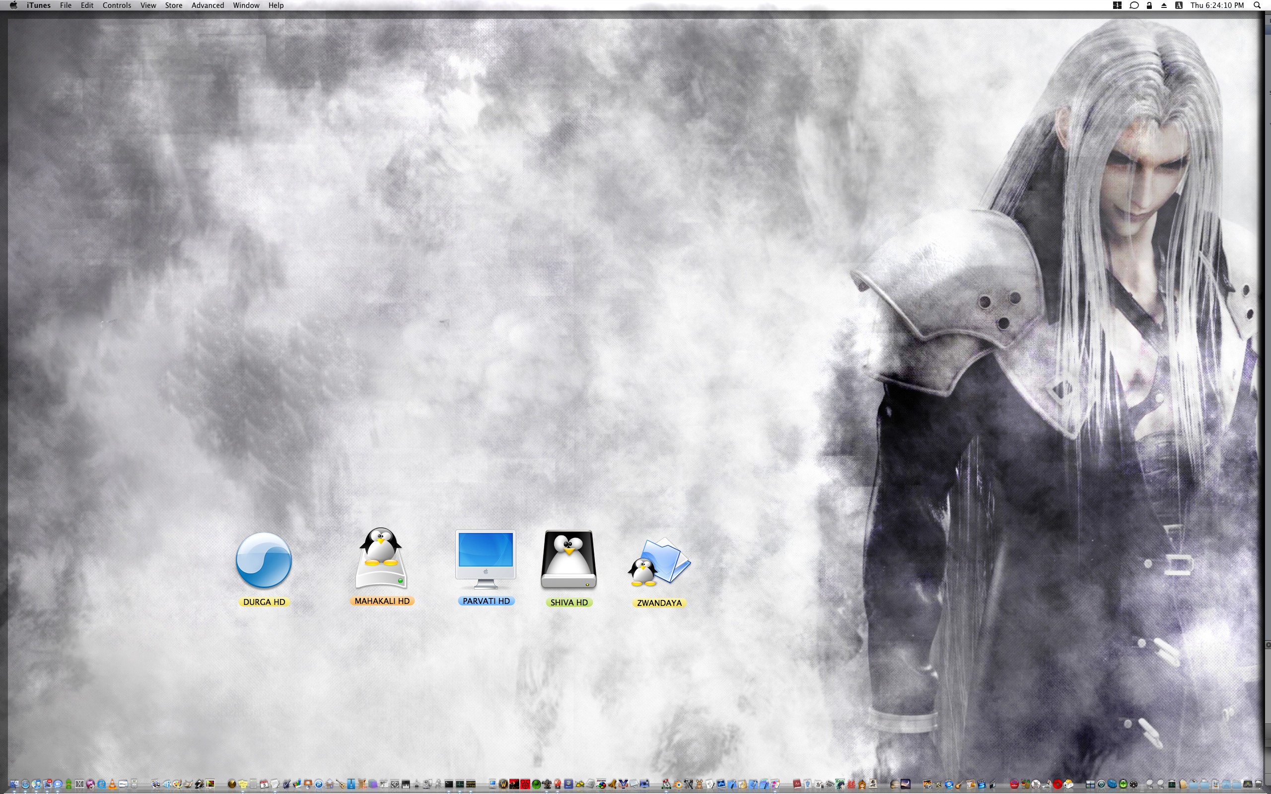1271x794 pixels.
Task: Open TextEdit from the Dock
Action: point(275,784)
